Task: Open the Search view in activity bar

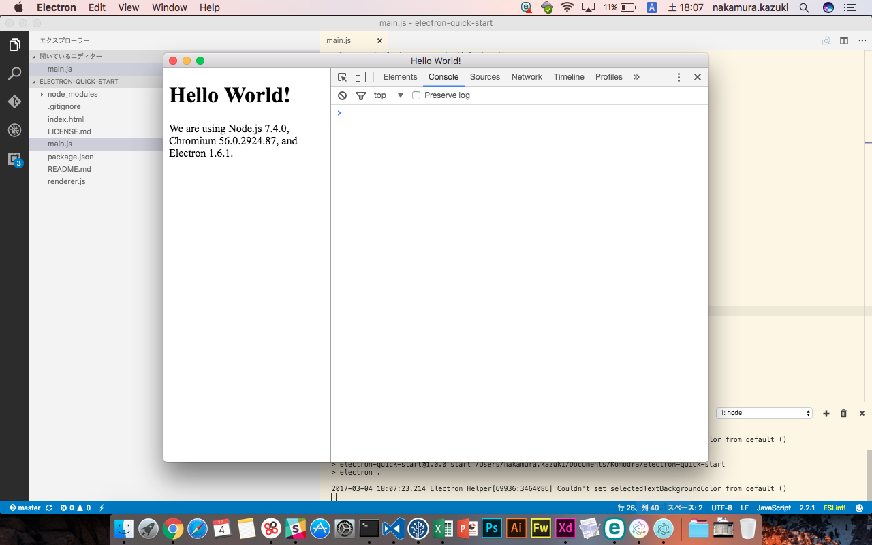Action: click(x=14, y=74)
